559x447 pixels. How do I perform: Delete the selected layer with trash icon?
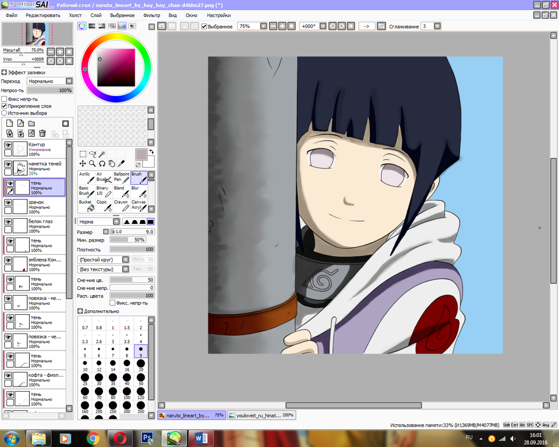43,133
